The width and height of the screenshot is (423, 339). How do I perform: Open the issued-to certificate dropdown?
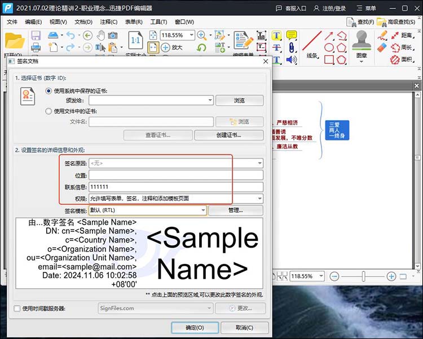tap(210, 100)
